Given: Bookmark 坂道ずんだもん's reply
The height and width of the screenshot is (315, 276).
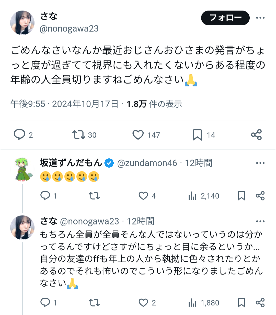Looking at the screenshot, I should 241,196.
